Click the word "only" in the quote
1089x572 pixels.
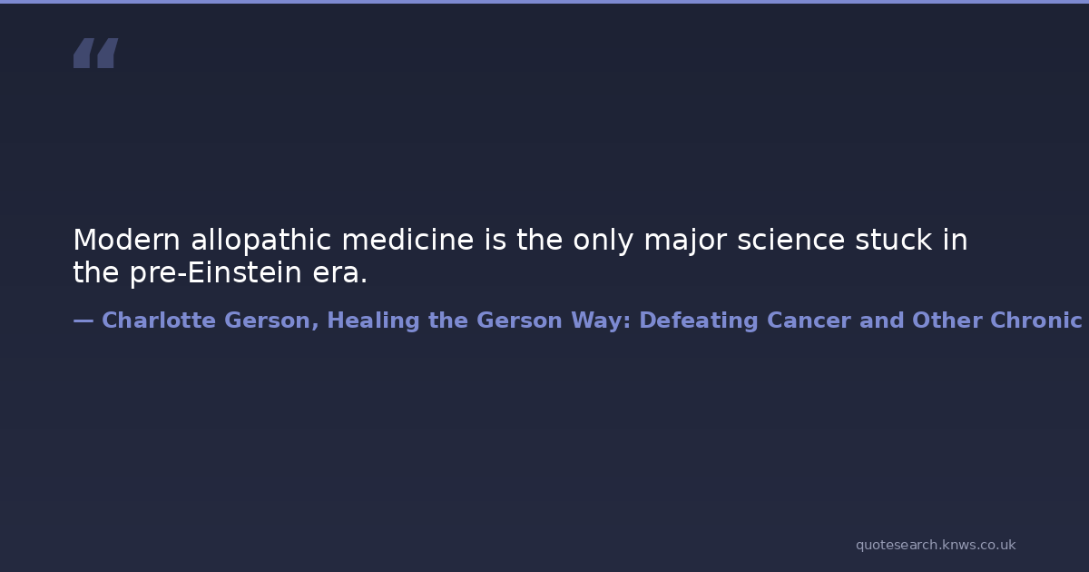(603, 241)
